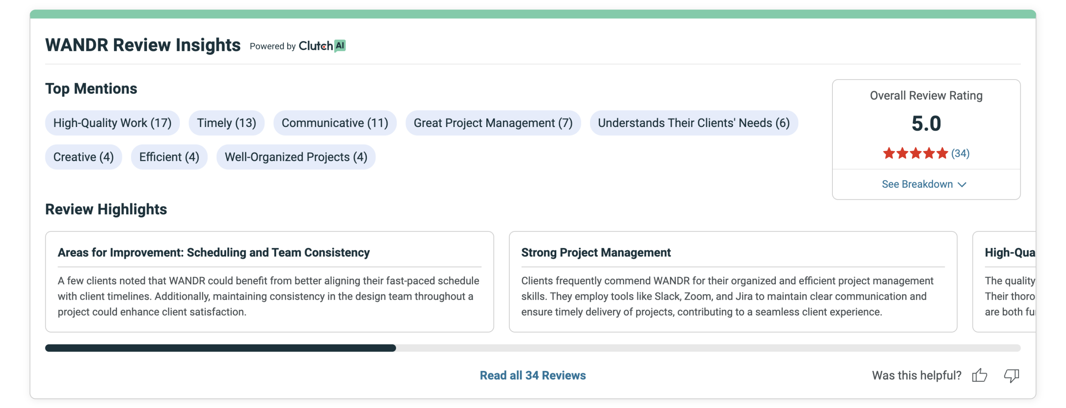Select Great Project Management (7) chip
This screenshot has width=1066, height=408.
tap(493, 123)
